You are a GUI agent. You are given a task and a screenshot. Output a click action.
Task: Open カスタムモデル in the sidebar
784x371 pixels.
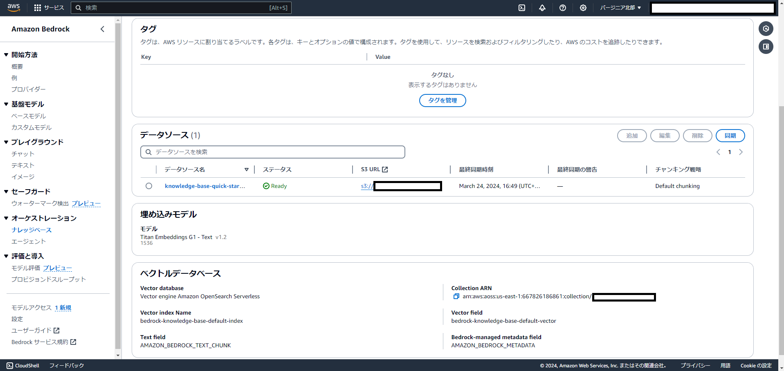pos(31,127)
